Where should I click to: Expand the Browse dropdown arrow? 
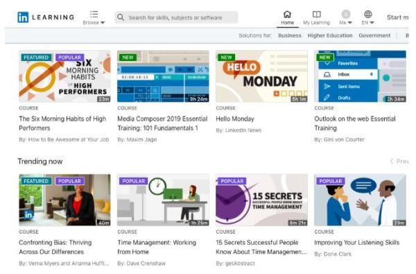coord(103,23)
